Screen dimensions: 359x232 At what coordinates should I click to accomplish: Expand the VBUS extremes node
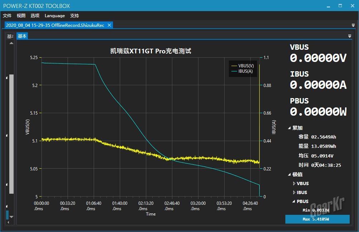[x=294, y=184]
